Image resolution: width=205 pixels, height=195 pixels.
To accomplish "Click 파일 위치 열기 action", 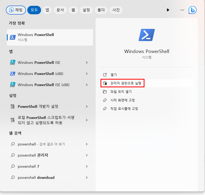I will pos(147,92).
